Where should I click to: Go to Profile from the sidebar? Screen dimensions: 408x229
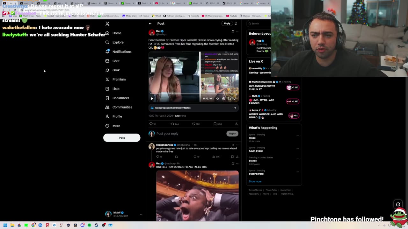pos(114,116)
